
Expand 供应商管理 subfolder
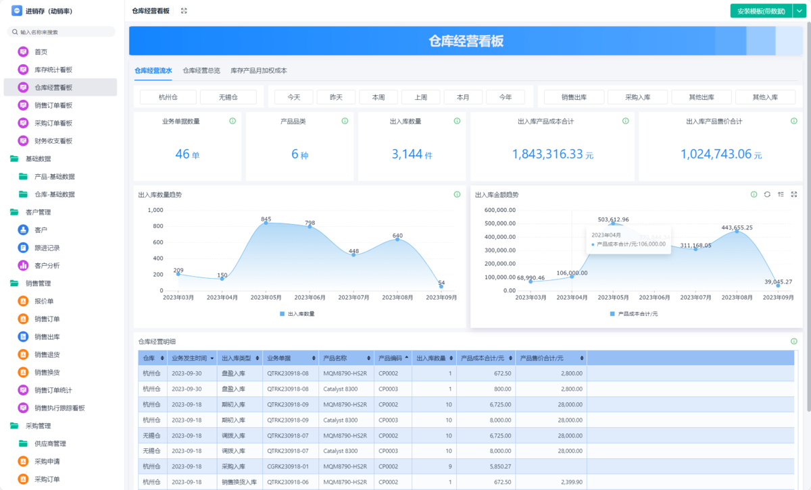tap(23, 443)
